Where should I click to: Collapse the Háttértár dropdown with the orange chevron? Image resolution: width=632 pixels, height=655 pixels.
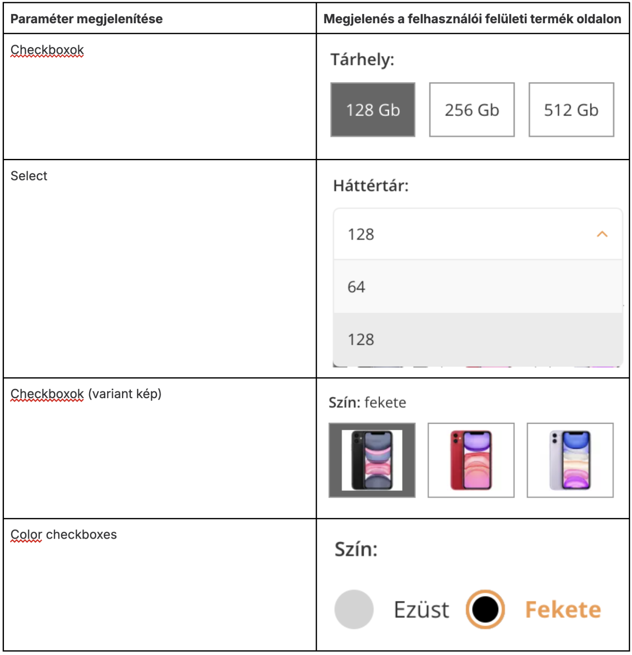(602, 234)
